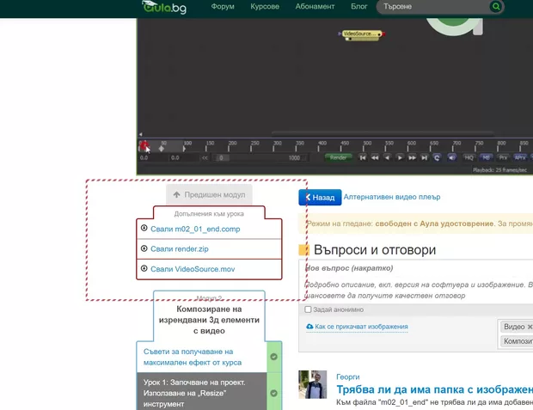
Task: Toggle the Prx proxy button
Action: (503, 158)
